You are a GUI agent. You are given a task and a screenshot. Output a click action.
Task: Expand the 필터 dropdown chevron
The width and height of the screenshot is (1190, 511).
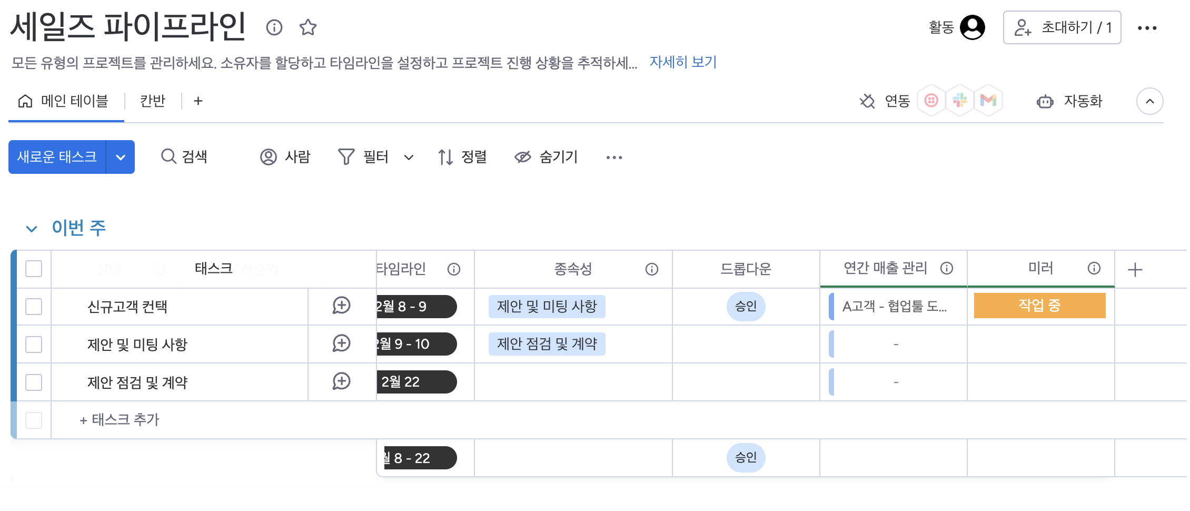point(409,157)
